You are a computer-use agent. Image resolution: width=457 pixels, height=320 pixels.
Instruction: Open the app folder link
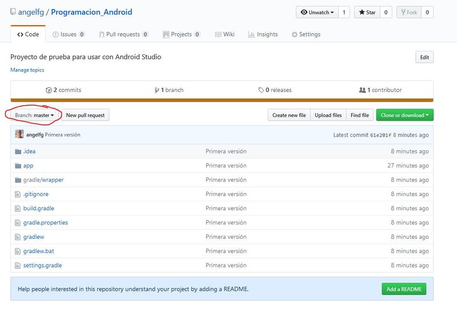(x=28, y=166)
